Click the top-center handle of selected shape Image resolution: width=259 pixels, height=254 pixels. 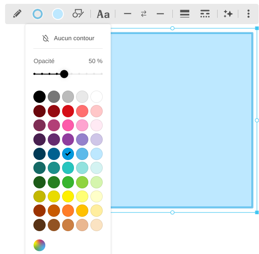(172, 28)
